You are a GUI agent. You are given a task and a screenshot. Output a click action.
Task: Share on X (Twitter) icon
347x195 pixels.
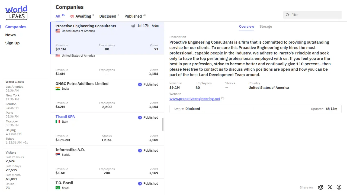coord(330,187)
